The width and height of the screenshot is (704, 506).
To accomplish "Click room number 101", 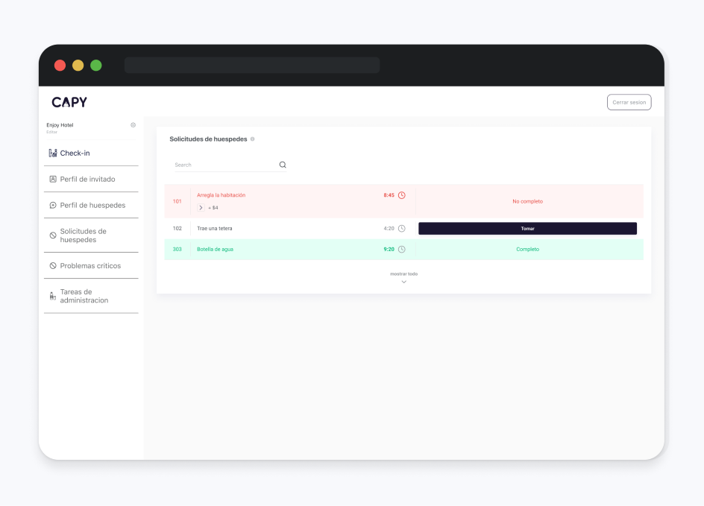I will coord(177,201).
